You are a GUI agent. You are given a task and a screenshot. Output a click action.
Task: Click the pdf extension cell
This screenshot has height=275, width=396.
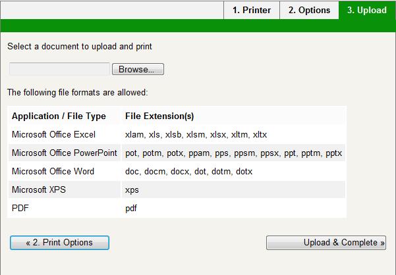pos(234,208)
